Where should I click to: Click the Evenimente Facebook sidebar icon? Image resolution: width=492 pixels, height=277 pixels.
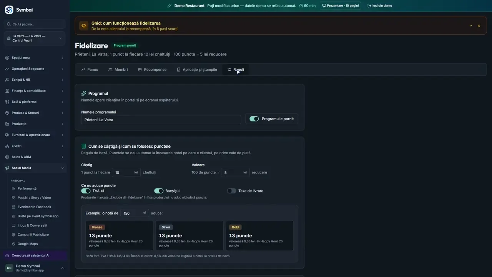tap(14, 207)
